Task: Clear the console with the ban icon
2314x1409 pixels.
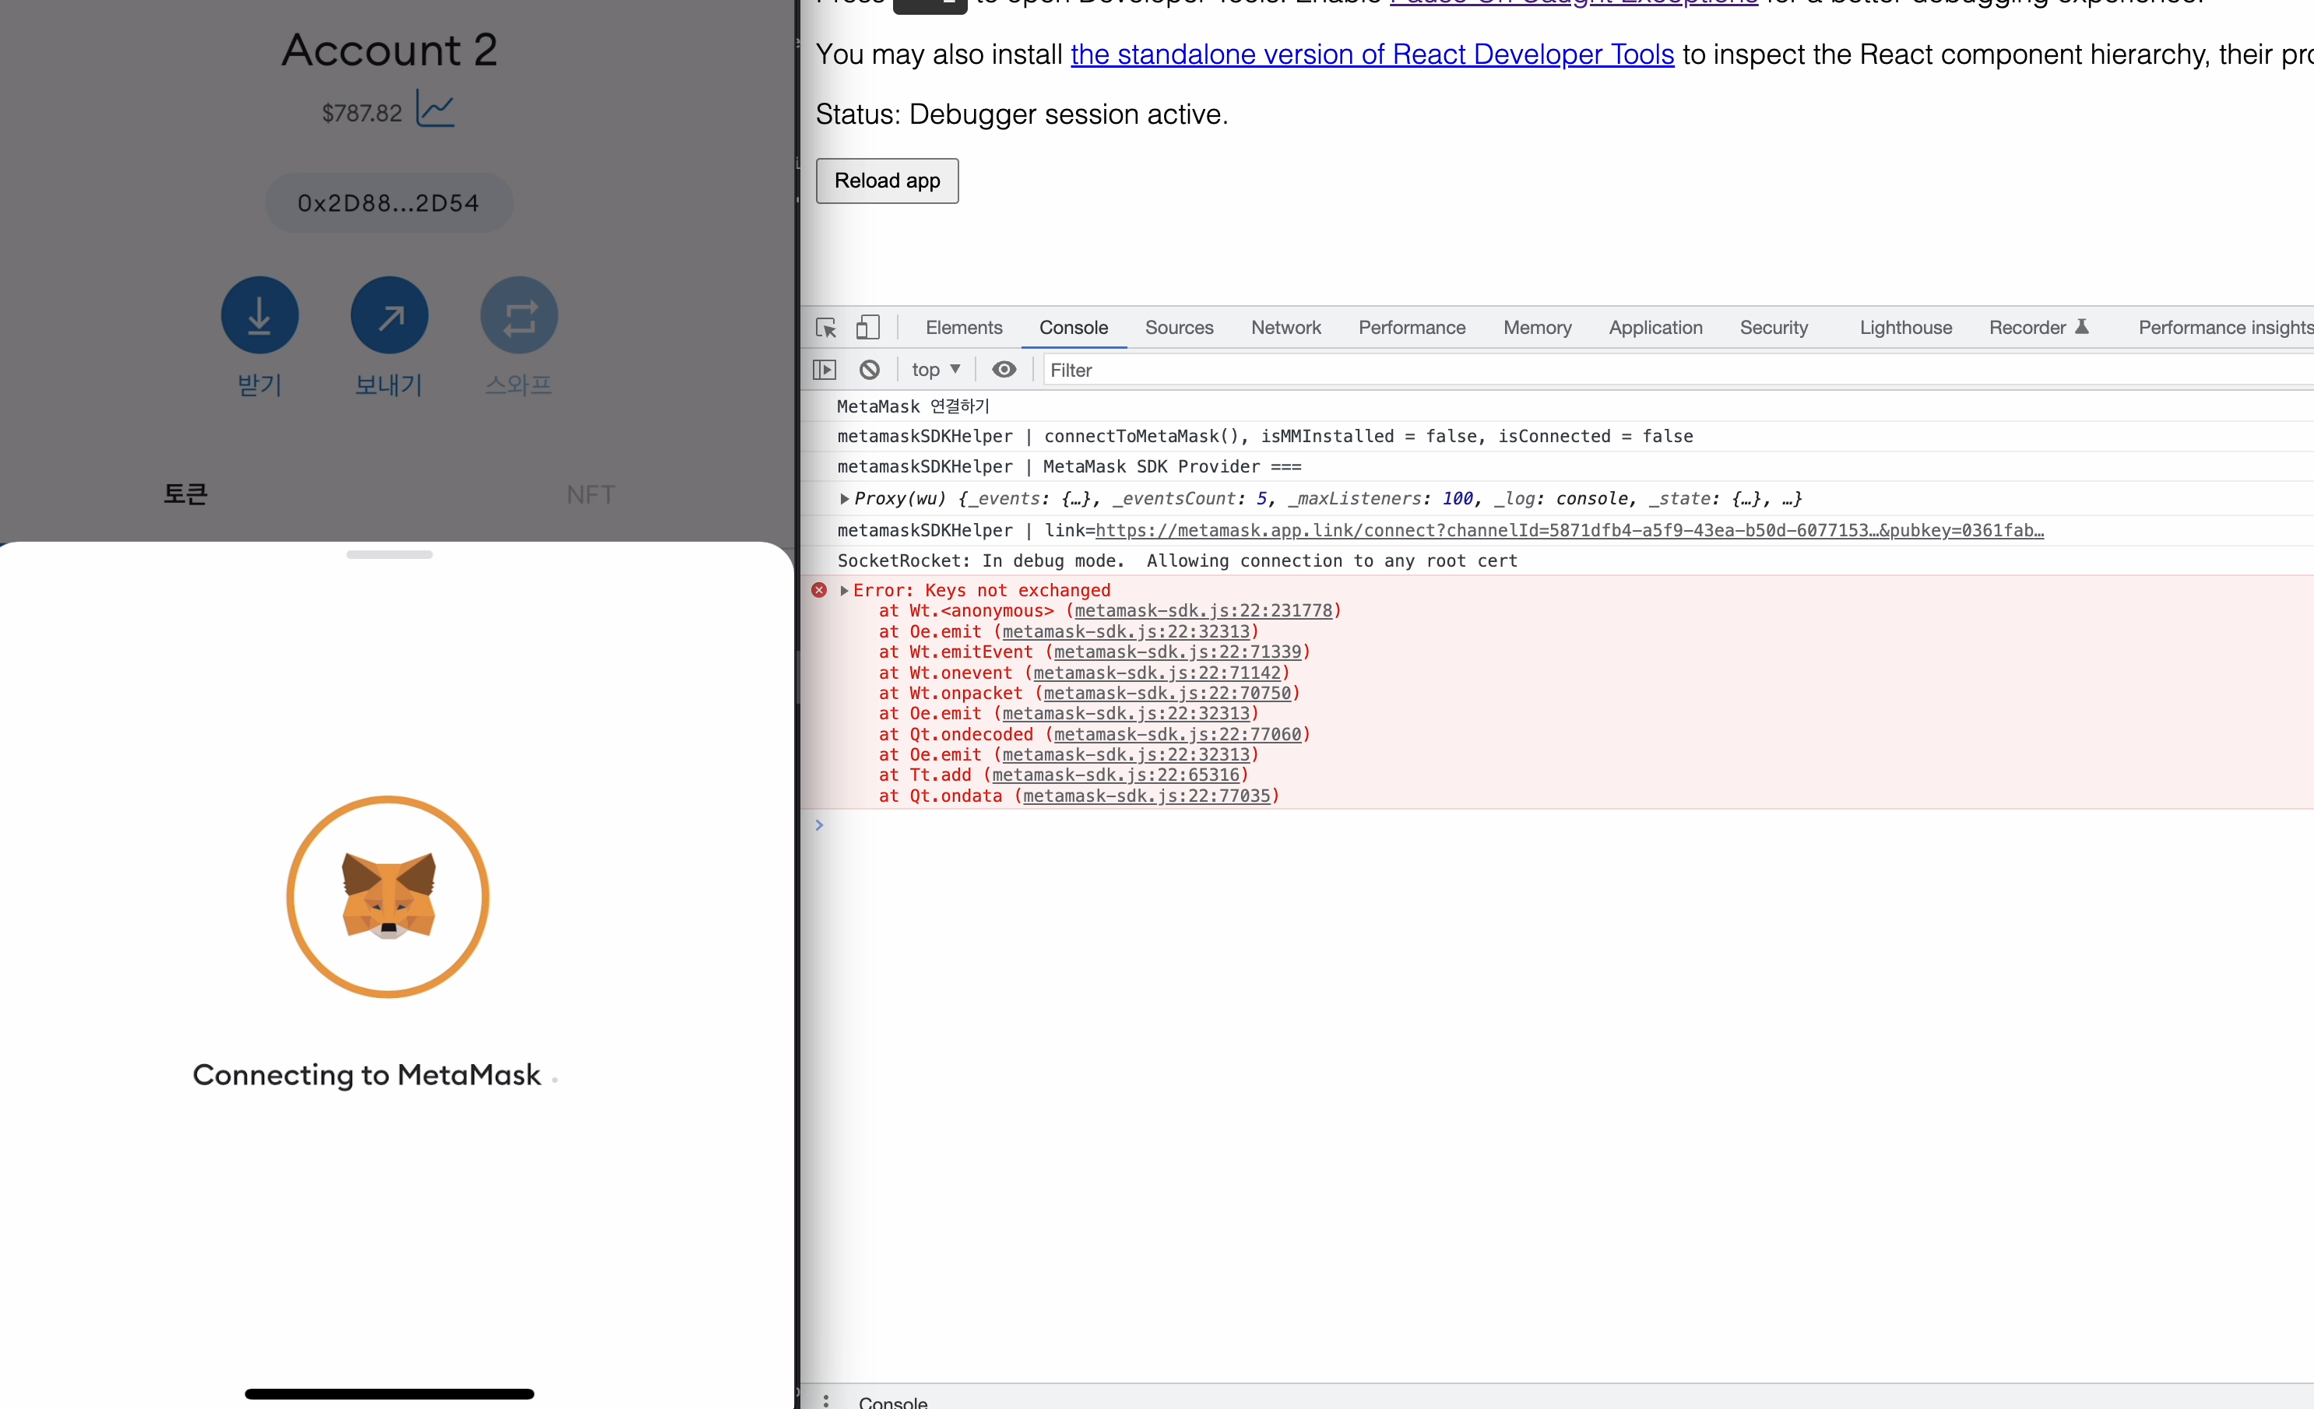Action: pos(870,370)
